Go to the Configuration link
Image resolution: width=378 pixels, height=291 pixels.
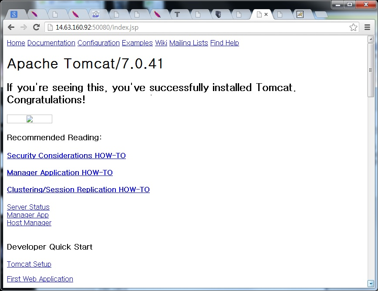pyautogui.click(x=98, y=43)
